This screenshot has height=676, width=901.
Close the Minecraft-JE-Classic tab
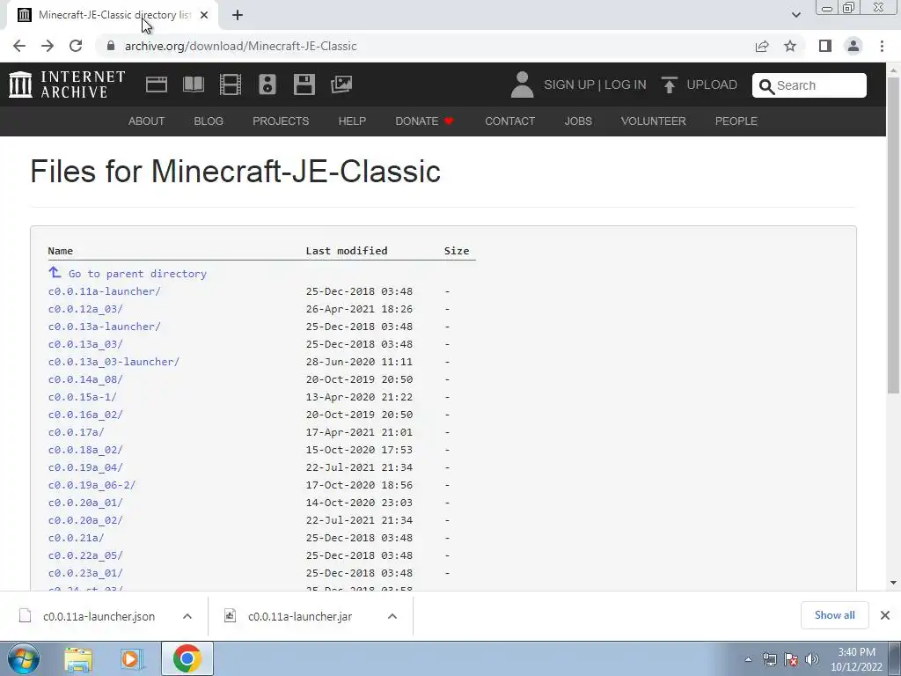click(204, 15)
